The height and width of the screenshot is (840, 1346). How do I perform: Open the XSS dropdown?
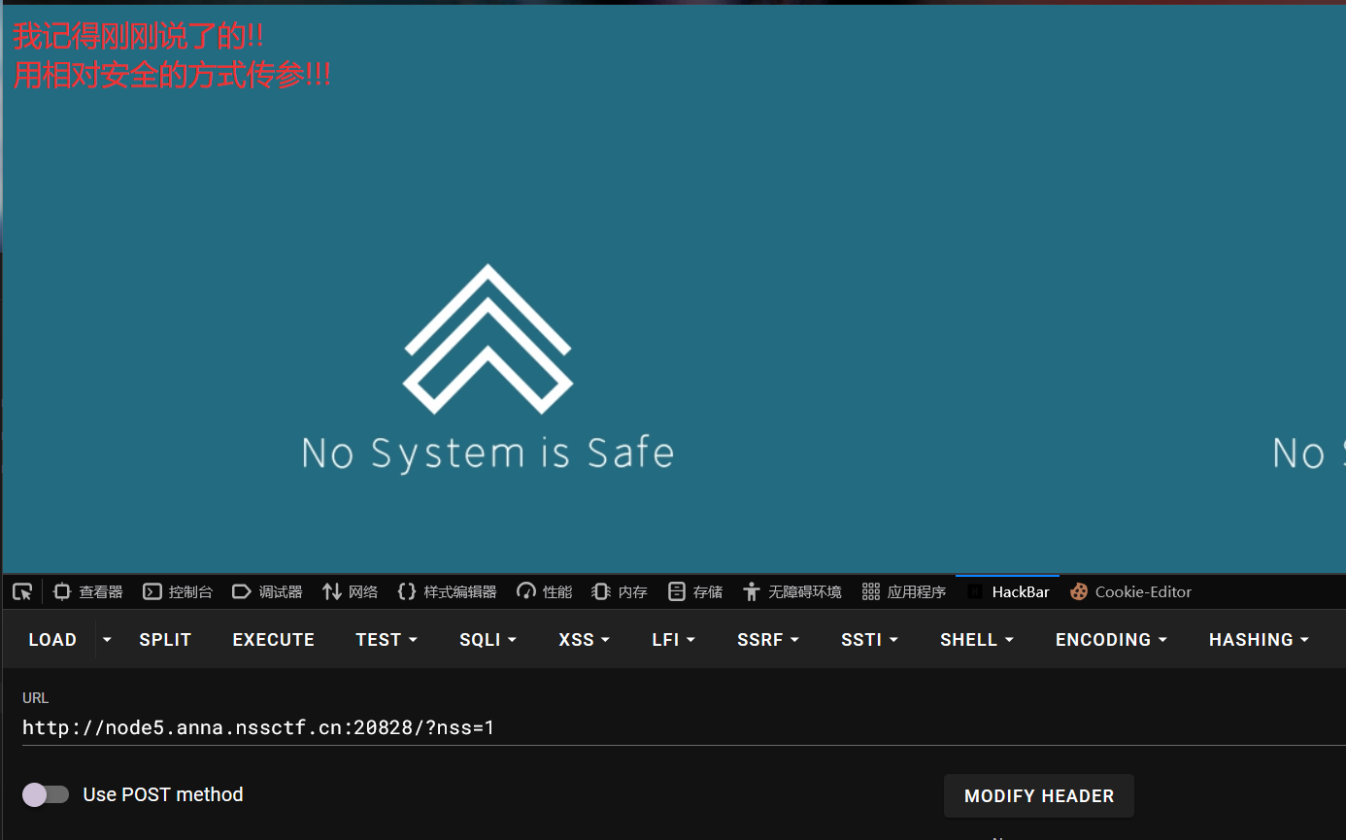coord(584,640)
